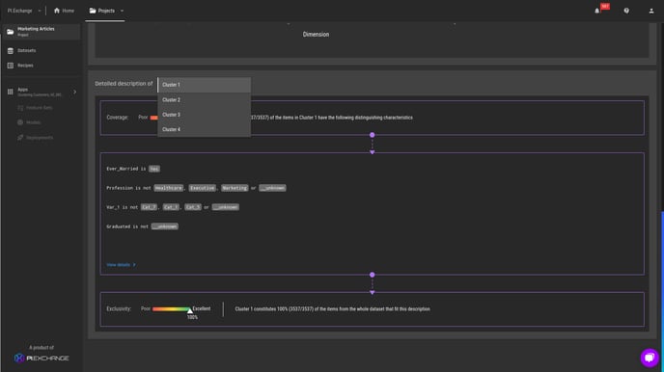This screenshot has width=664, height=372.
Task: Open the user account icon
Action: [x=651, y=11]
